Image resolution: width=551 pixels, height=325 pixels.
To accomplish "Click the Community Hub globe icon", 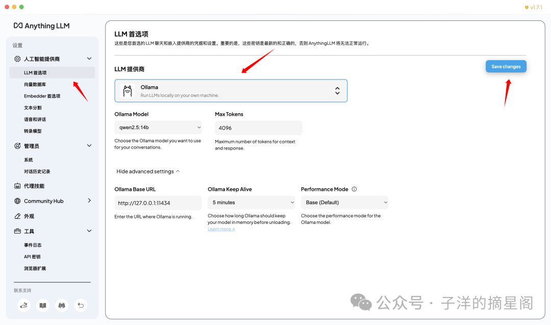I will click(17, 201).
